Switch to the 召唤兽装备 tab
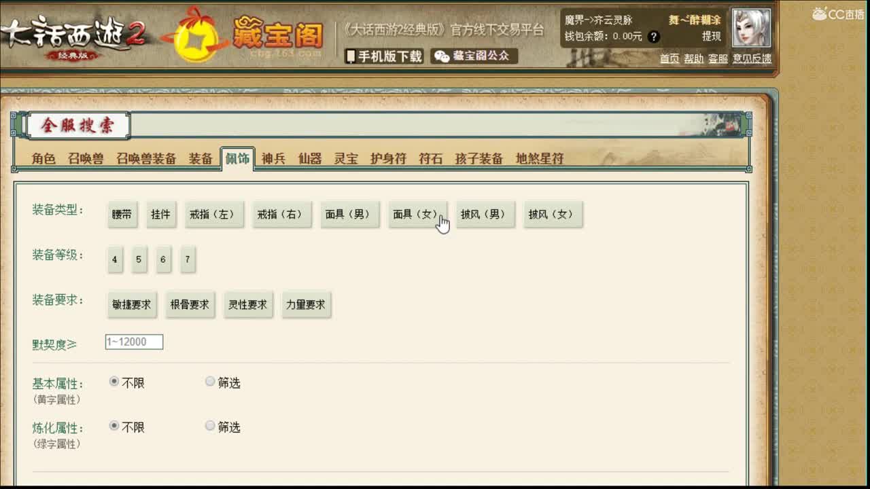The width and height of the screenshot is (870, 489). [x=146, y=159]
